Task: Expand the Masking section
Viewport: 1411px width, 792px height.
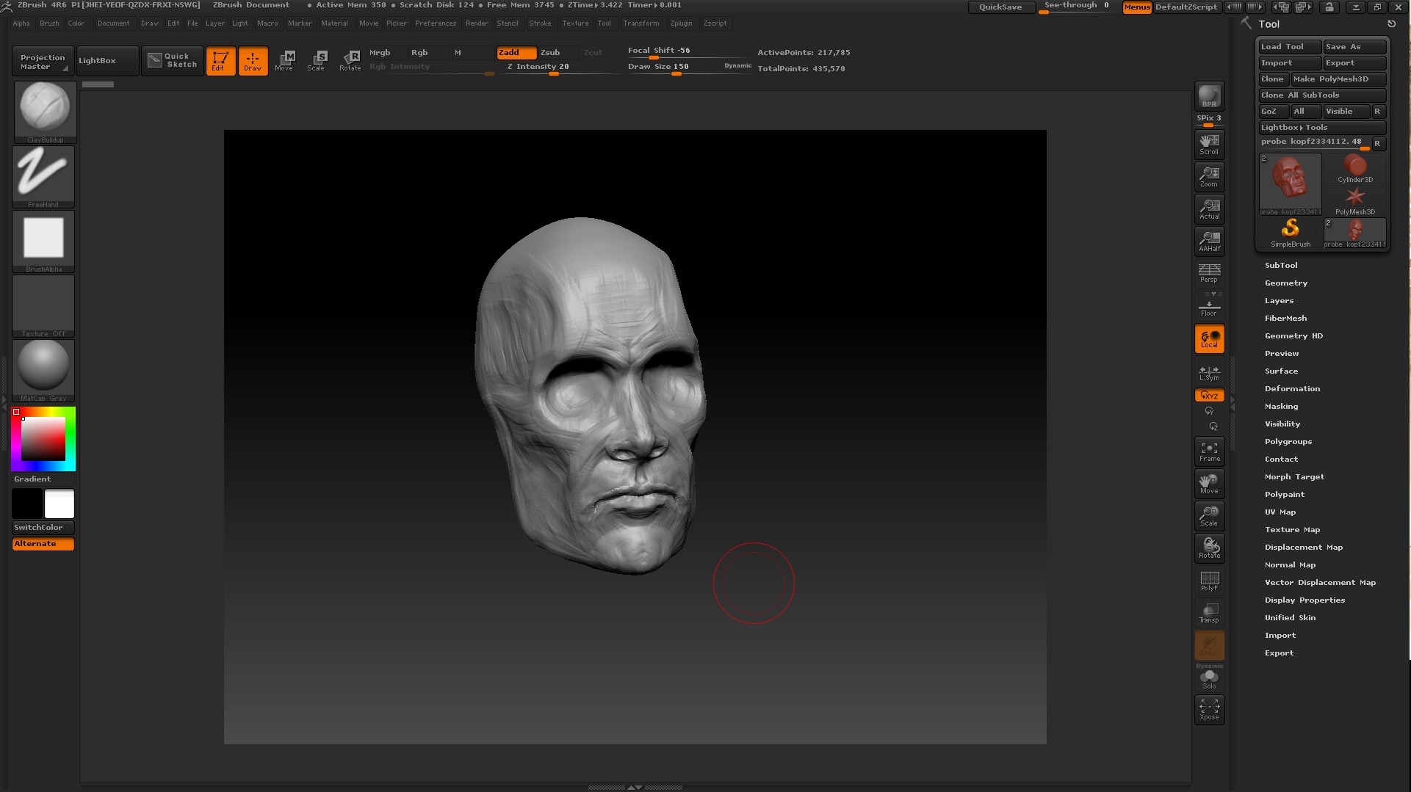Action: tap(1281, 407)
